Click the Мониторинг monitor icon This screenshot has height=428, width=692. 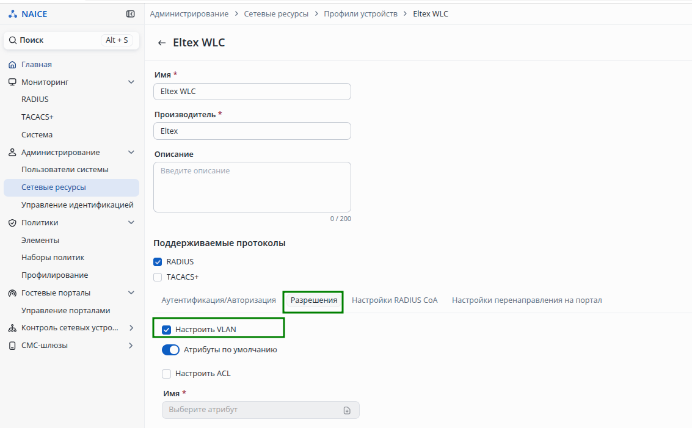(12, 82)
